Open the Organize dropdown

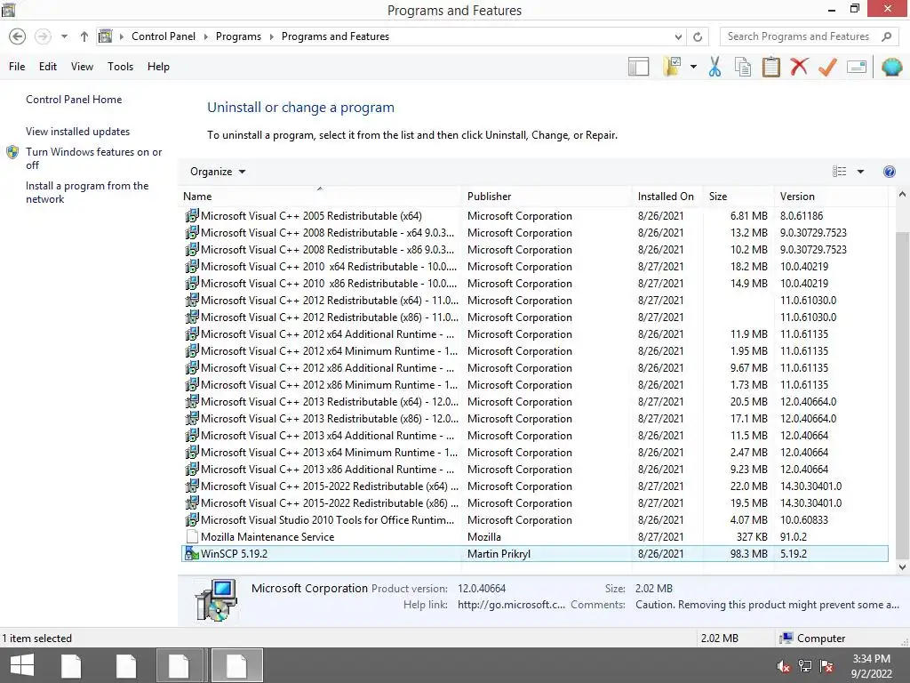point(218,172)
